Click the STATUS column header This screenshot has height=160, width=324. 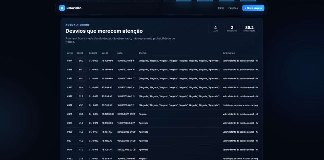click(x=143, y=53)
